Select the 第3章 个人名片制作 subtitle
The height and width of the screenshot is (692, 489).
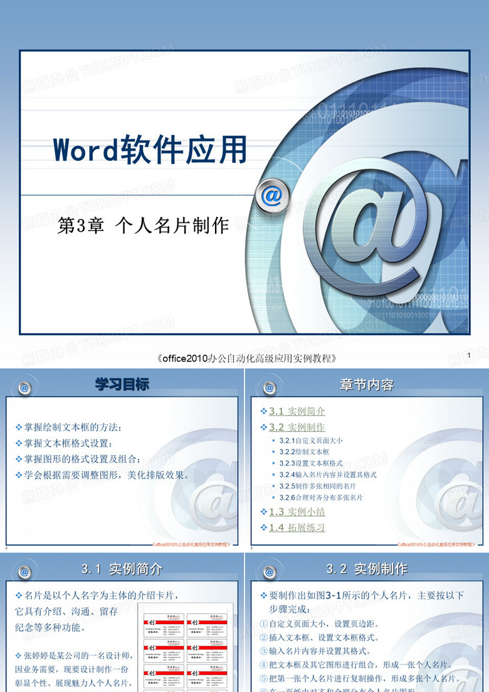click(143, 225)
